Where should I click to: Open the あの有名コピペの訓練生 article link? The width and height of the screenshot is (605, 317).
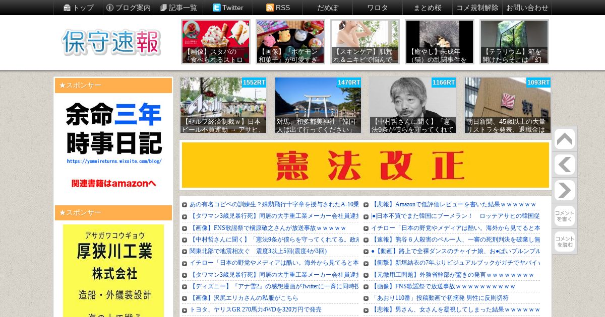pos(274,204)
